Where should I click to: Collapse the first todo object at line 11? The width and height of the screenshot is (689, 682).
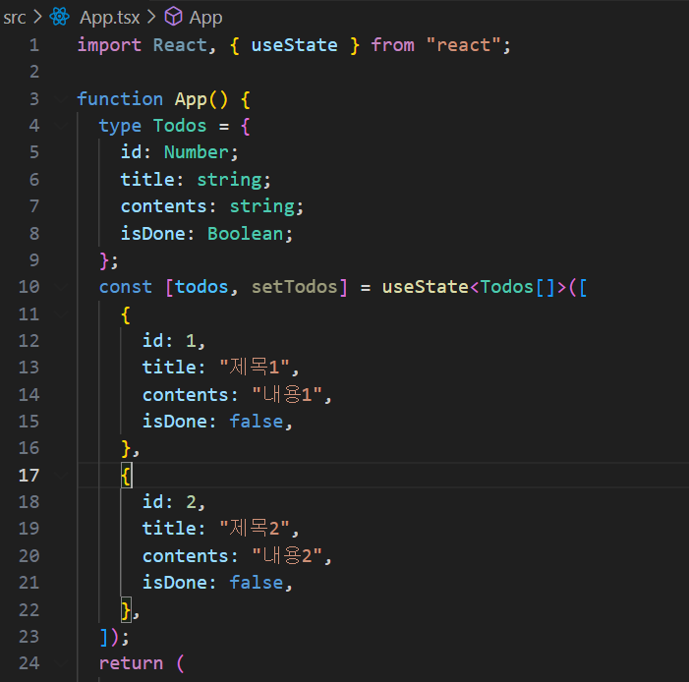[61, 313]
